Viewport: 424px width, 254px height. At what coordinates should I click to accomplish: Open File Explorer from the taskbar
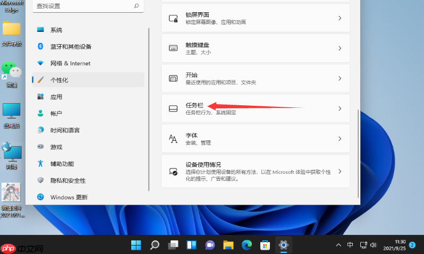(x=228, y=245)
